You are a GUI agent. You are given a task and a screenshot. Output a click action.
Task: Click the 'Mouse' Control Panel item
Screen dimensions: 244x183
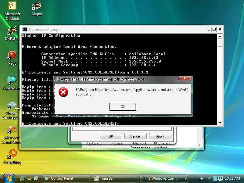[117, 143]
